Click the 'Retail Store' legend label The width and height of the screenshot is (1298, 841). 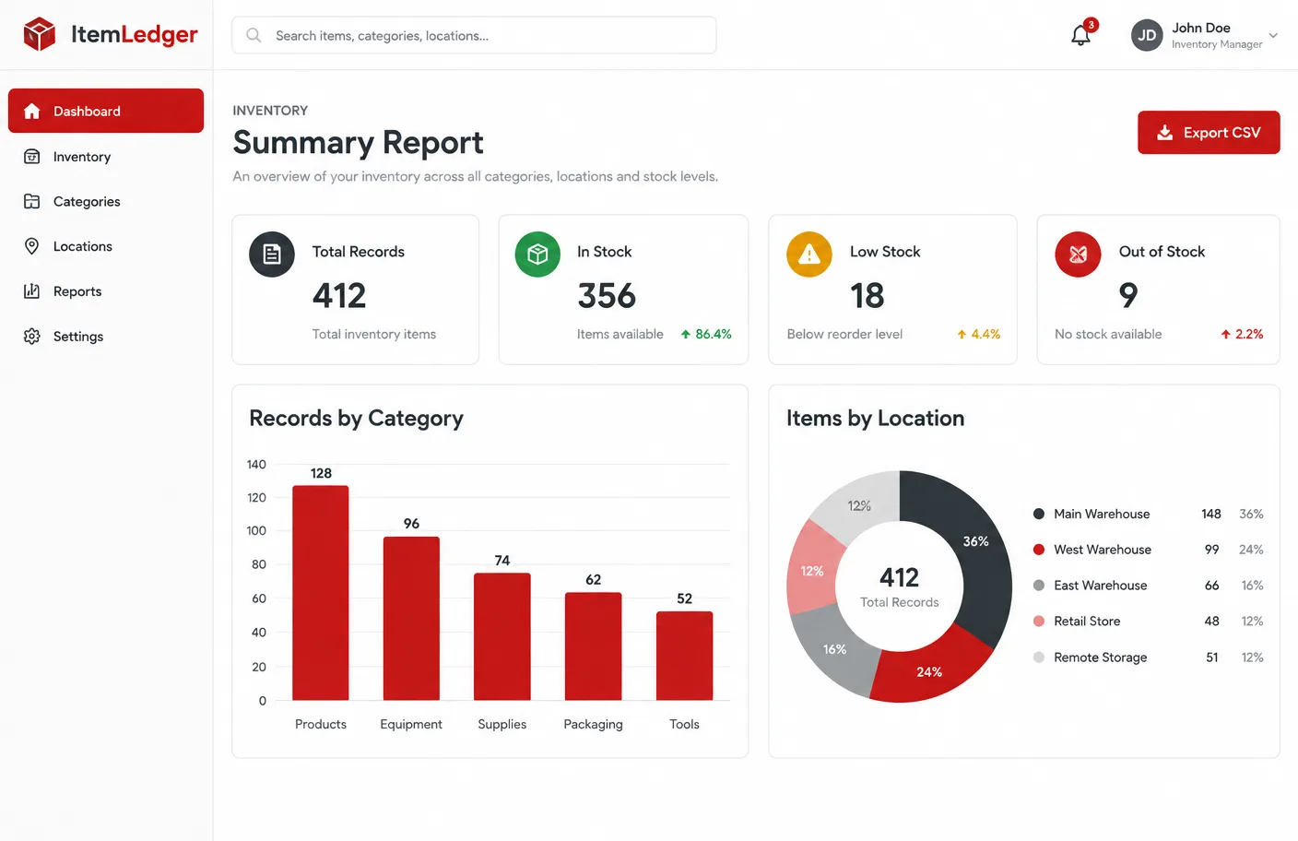point(1087,622)
